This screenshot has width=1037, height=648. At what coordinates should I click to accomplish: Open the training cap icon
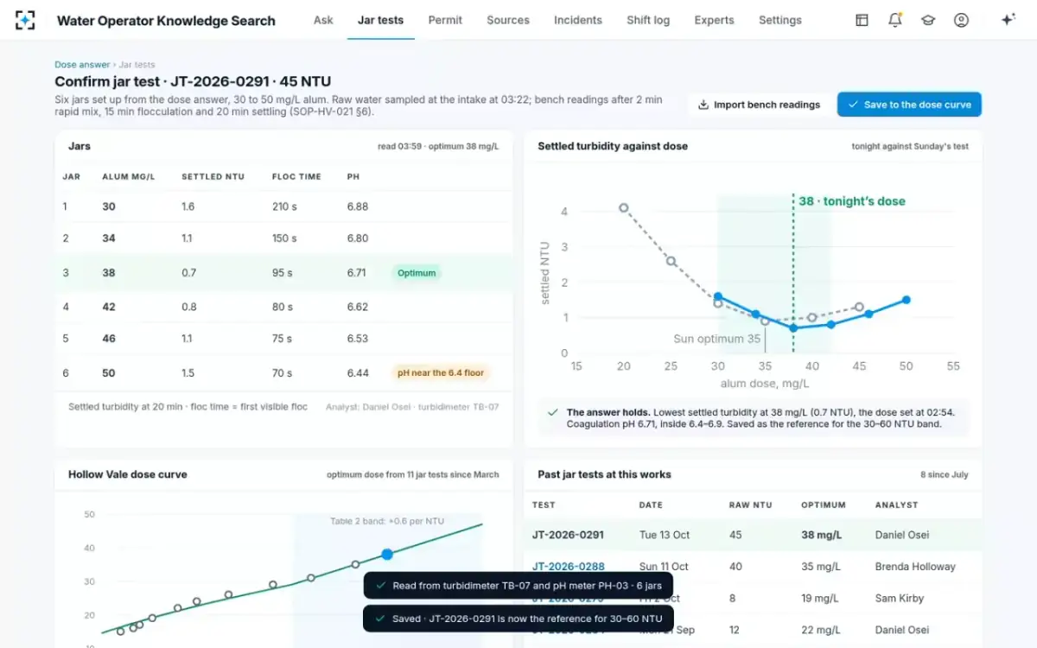pyautogui.click(x=928, y=20)
